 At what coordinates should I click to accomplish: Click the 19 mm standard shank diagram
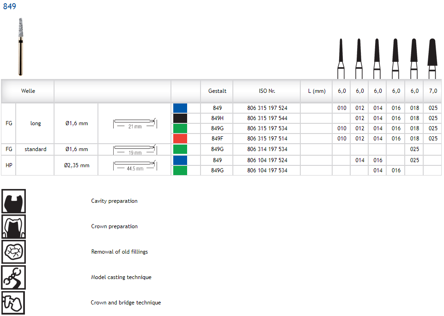tap(134, 149)
